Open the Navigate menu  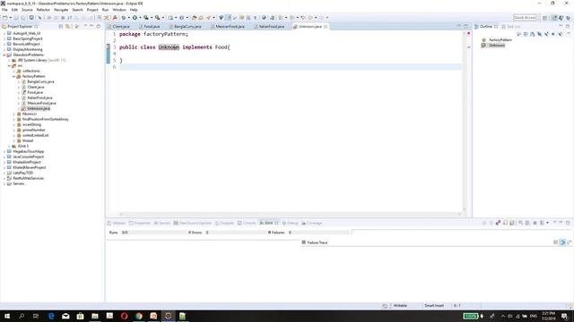coord(61,10)
